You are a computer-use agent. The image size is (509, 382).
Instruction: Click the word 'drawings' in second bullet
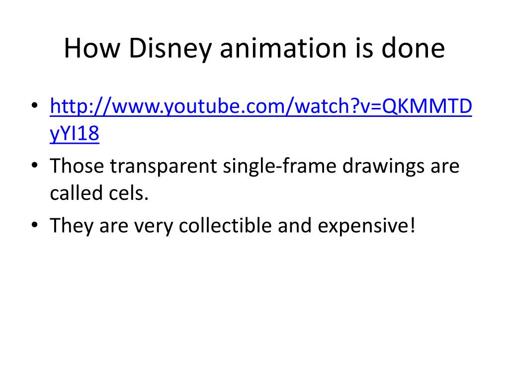click(383, 166)
